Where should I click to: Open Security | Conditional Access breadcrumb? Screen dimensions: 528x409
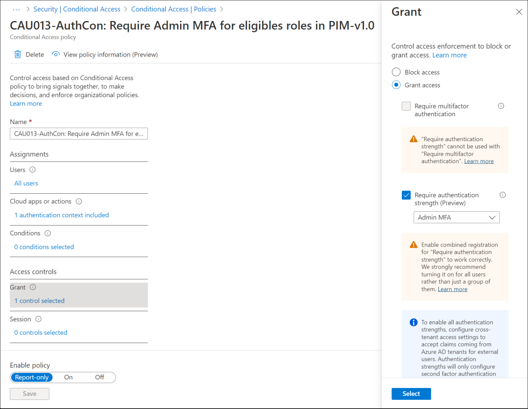point(77,9)
